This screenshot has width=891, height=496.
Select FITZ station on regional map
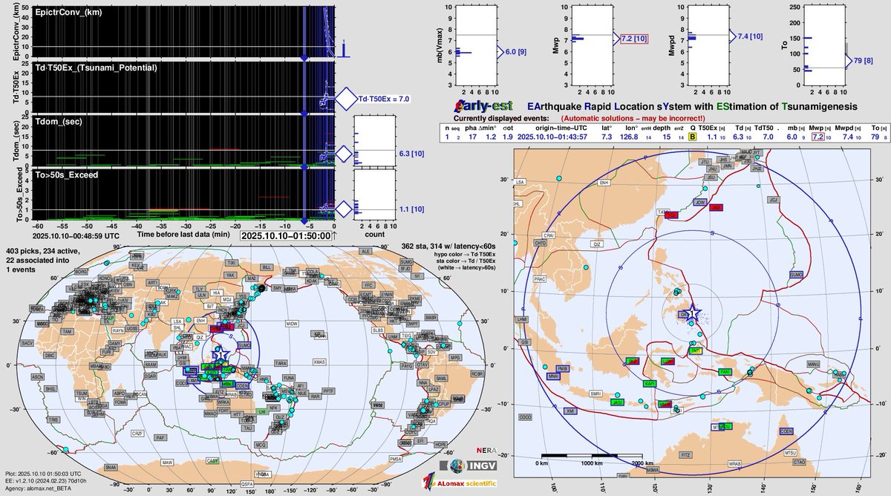(686, 454)
